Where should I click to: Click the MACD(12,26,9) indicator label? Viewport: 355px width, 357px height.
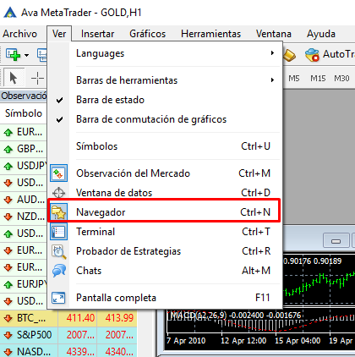(x=199, y=315)
